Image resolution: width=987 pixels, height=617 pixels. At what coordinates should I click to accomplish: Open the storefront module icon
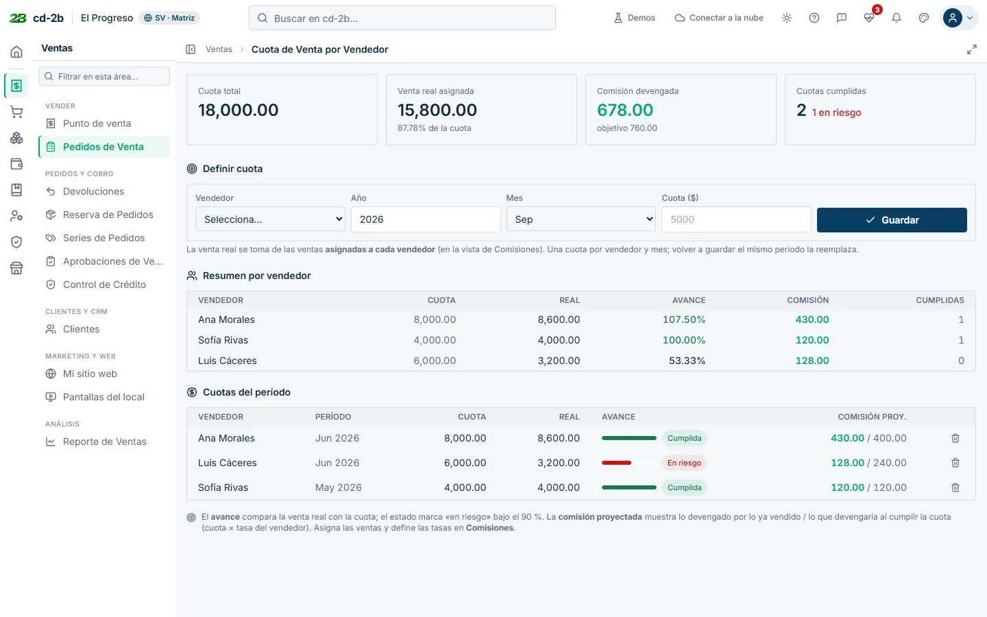point(16,268)
